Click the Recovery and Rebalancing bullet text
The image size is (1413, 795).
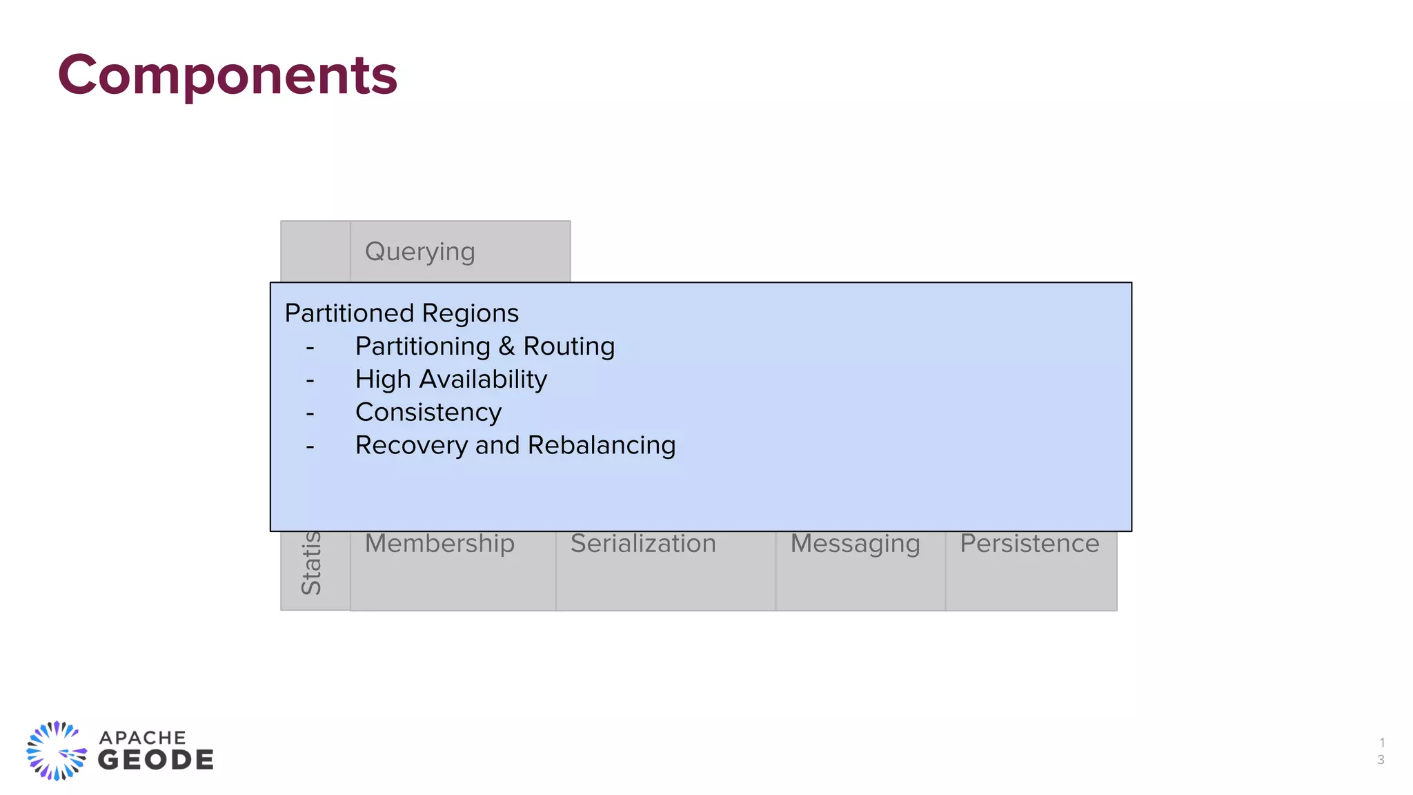coord(515,445)
